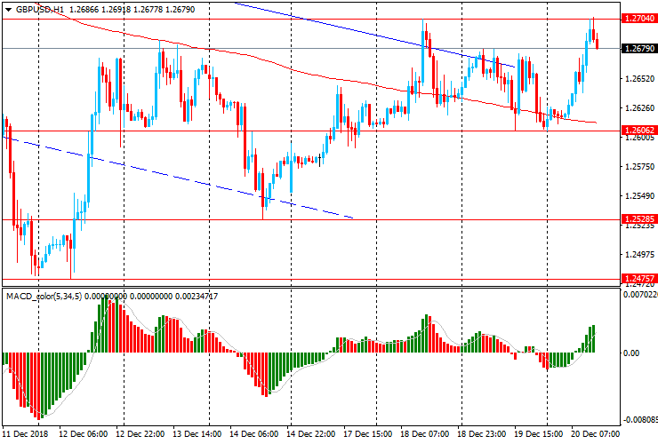
Task: Click the MACD 0.00 scale value
Action: [631, 353]
